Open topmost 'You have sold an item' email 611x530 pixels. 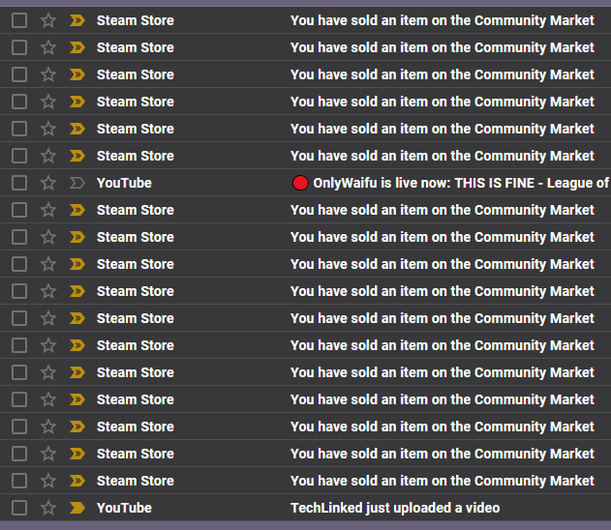442,20
